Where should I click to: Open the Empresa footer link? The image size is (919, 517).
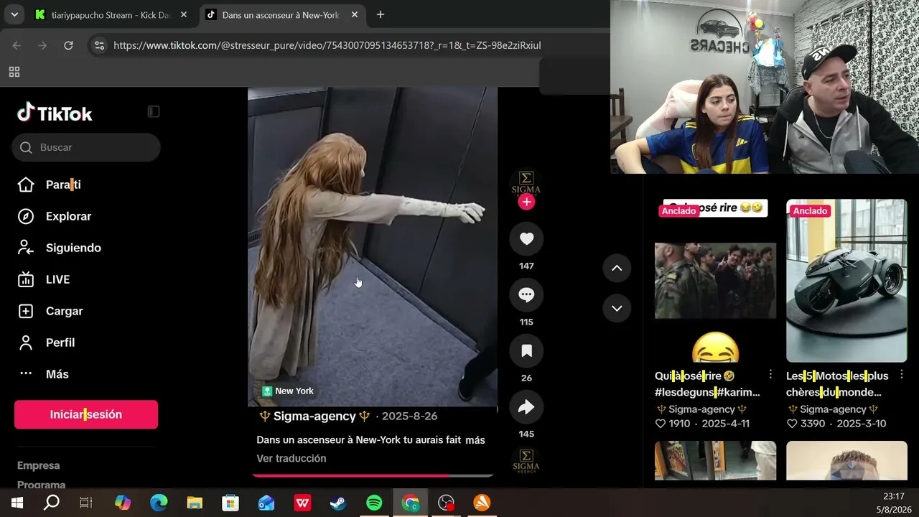click(x=39, y=465)
